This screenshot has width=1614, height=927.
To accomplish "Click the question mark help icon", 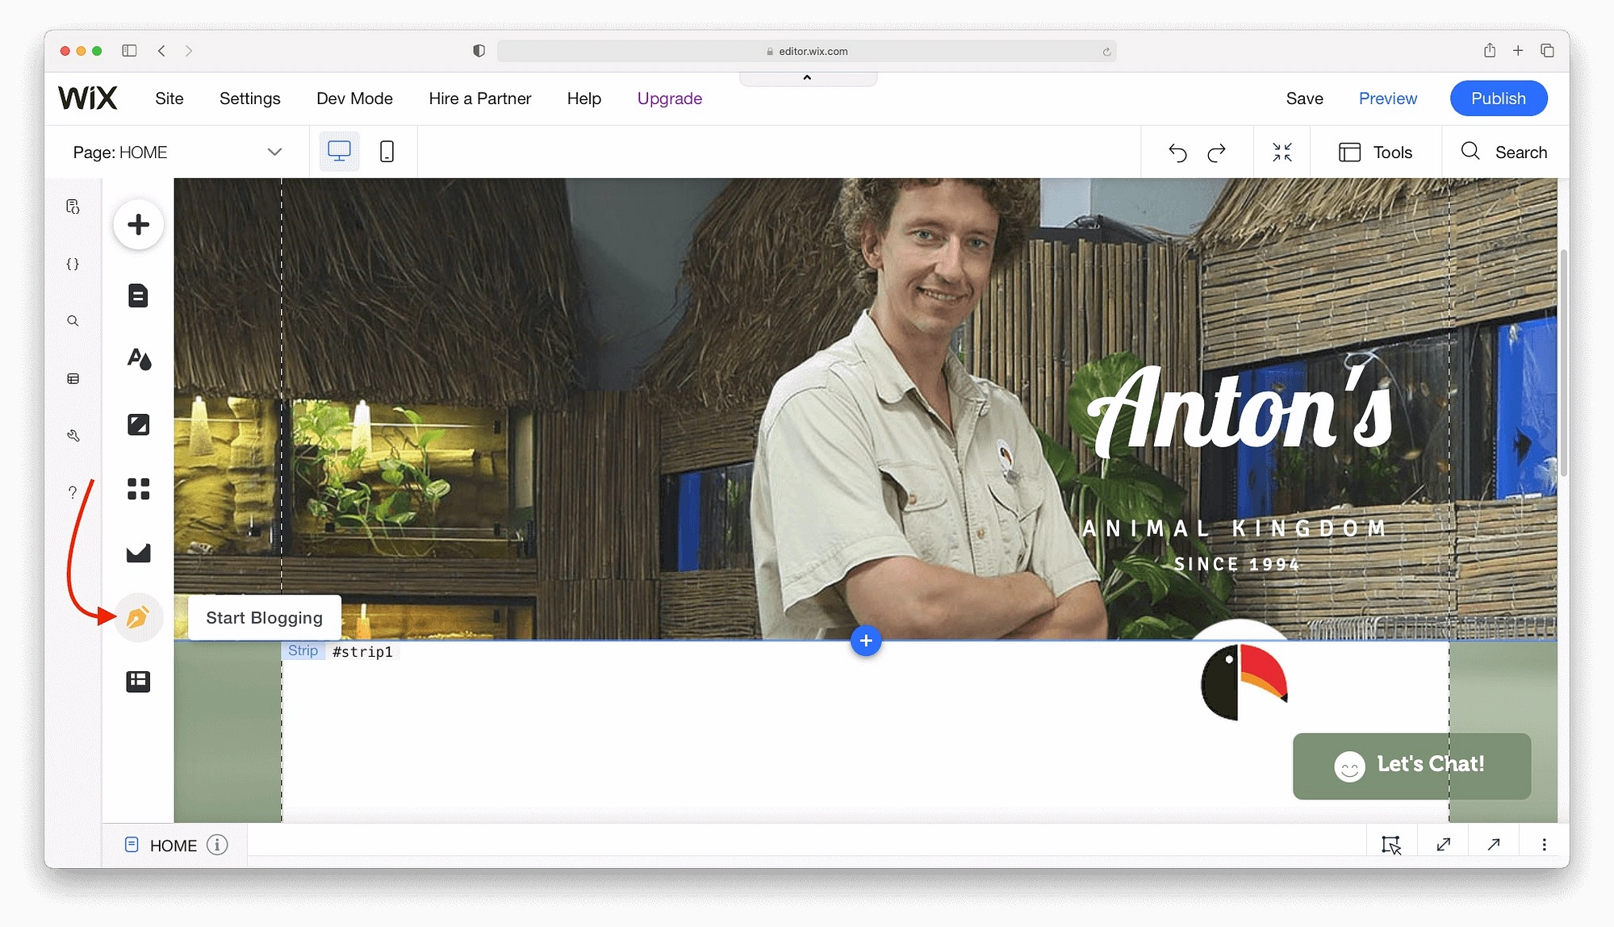I will tap(73, 492).
